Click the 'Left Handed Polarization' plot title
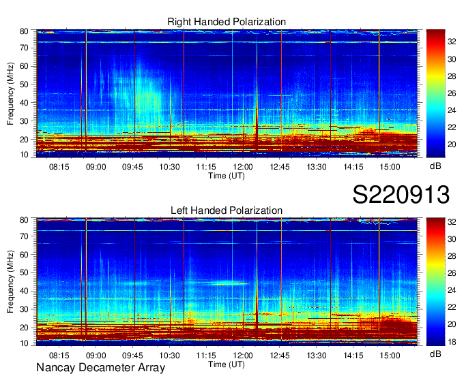This screenshot has height=376, width=464. coord(227,210)
